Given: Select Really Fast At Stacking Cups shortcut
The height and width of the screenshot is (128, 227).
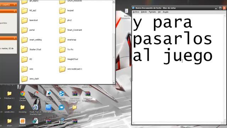Looking at the screenshot, I should click(x=35, y=110).
